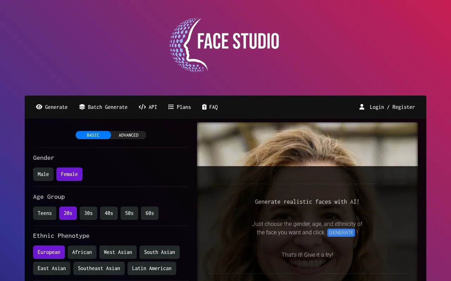Select Female gender
The width and height of the screenshot is (451, 281).
[69, 174]
